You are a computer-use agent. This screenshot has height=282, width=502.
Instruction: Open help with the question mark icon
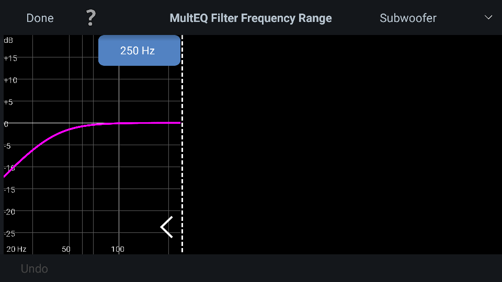click(91, 18)
